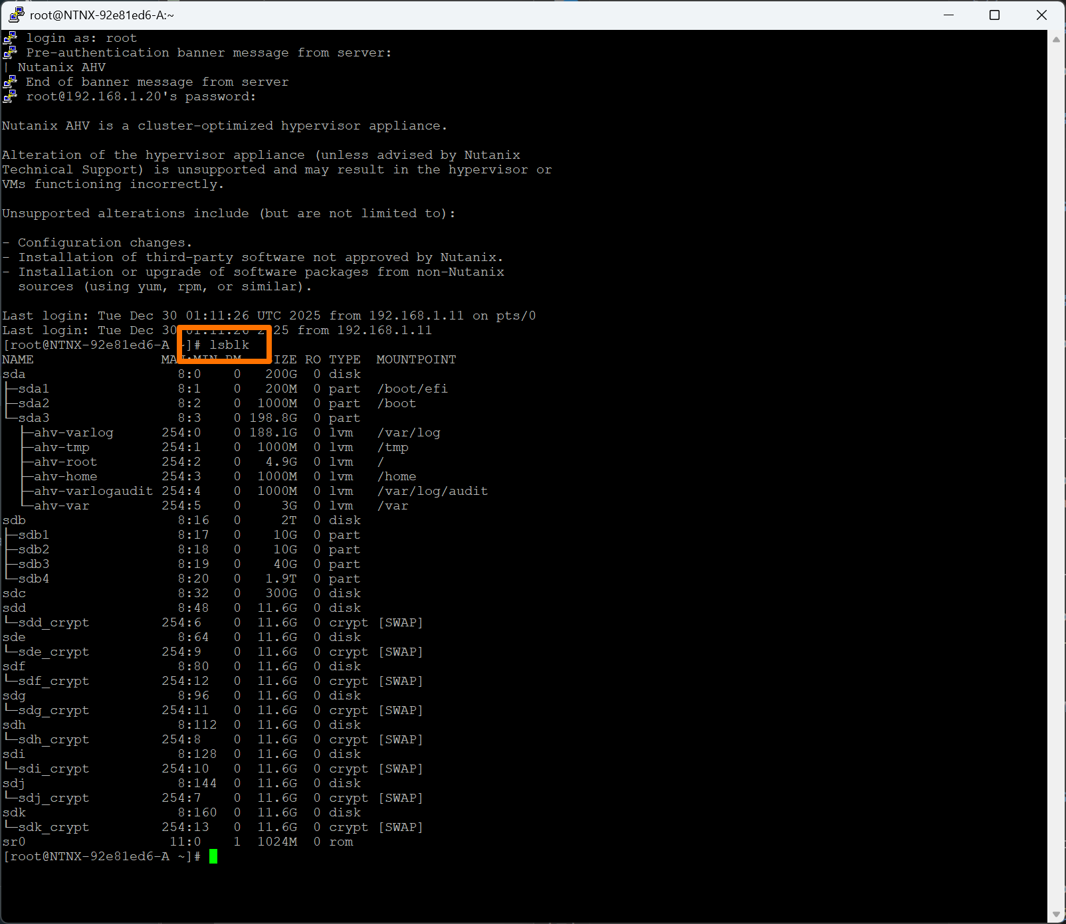Viewport: 1066px width, 924px height.
Task: Click the 'sda3' partition entry
Action: [34, 418]
